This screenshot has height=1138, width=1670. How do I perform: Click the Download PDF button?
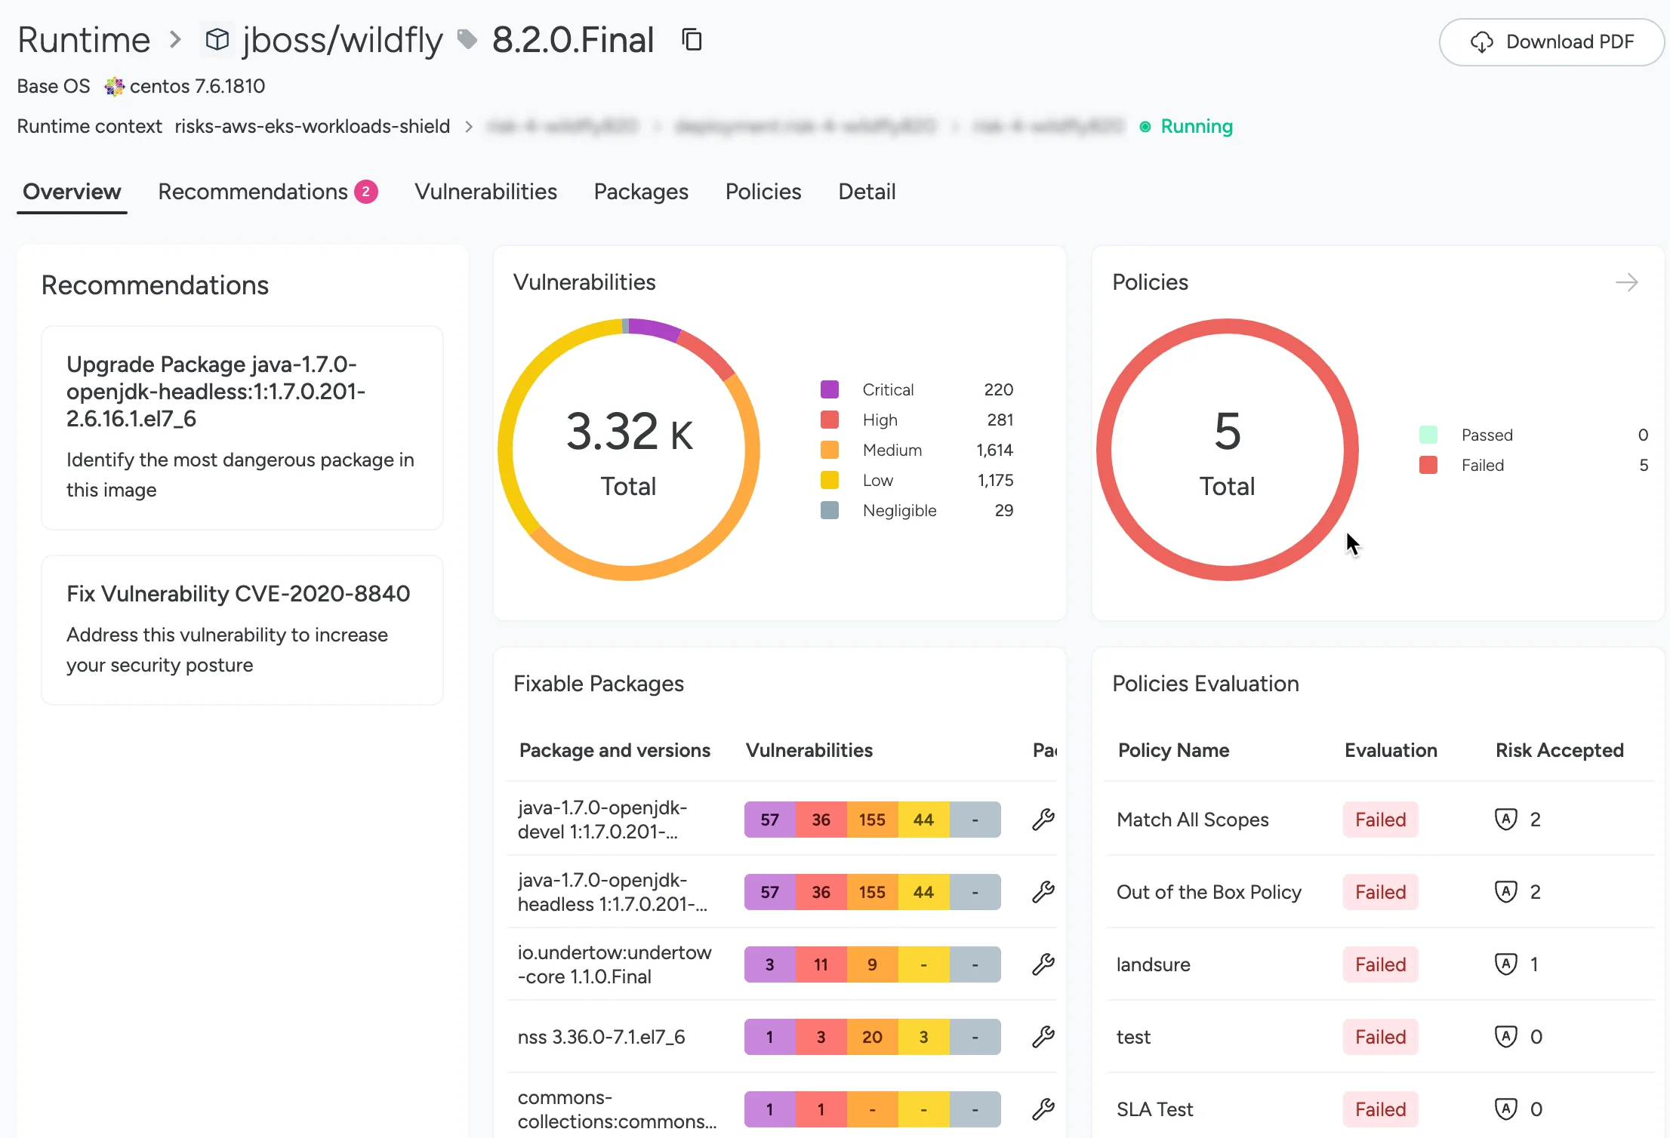(x=1551, y=42)
